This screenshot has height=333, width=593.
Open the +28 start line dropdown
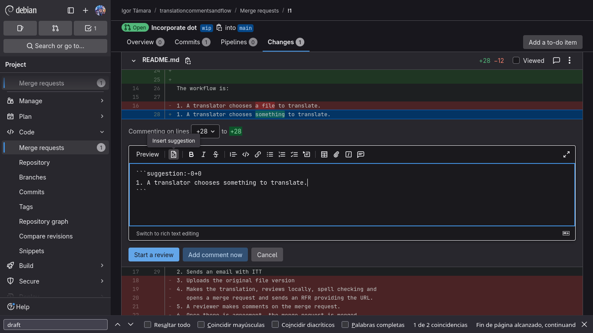click(x=205, y=131)
